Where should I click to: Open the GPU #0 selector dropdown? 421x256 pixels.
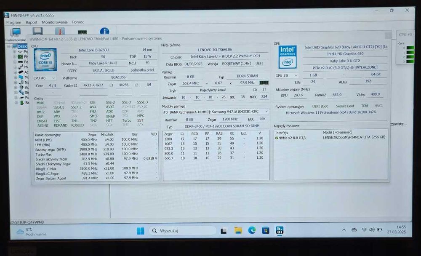pos(286,76)
